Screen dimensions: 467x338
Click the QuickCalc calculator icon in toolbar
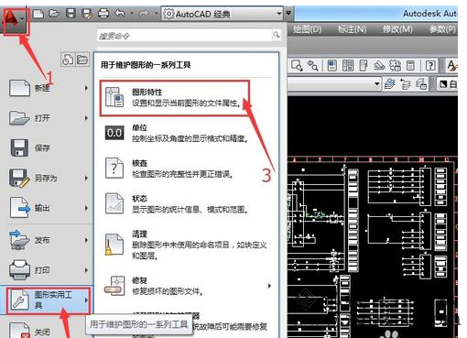411,65
